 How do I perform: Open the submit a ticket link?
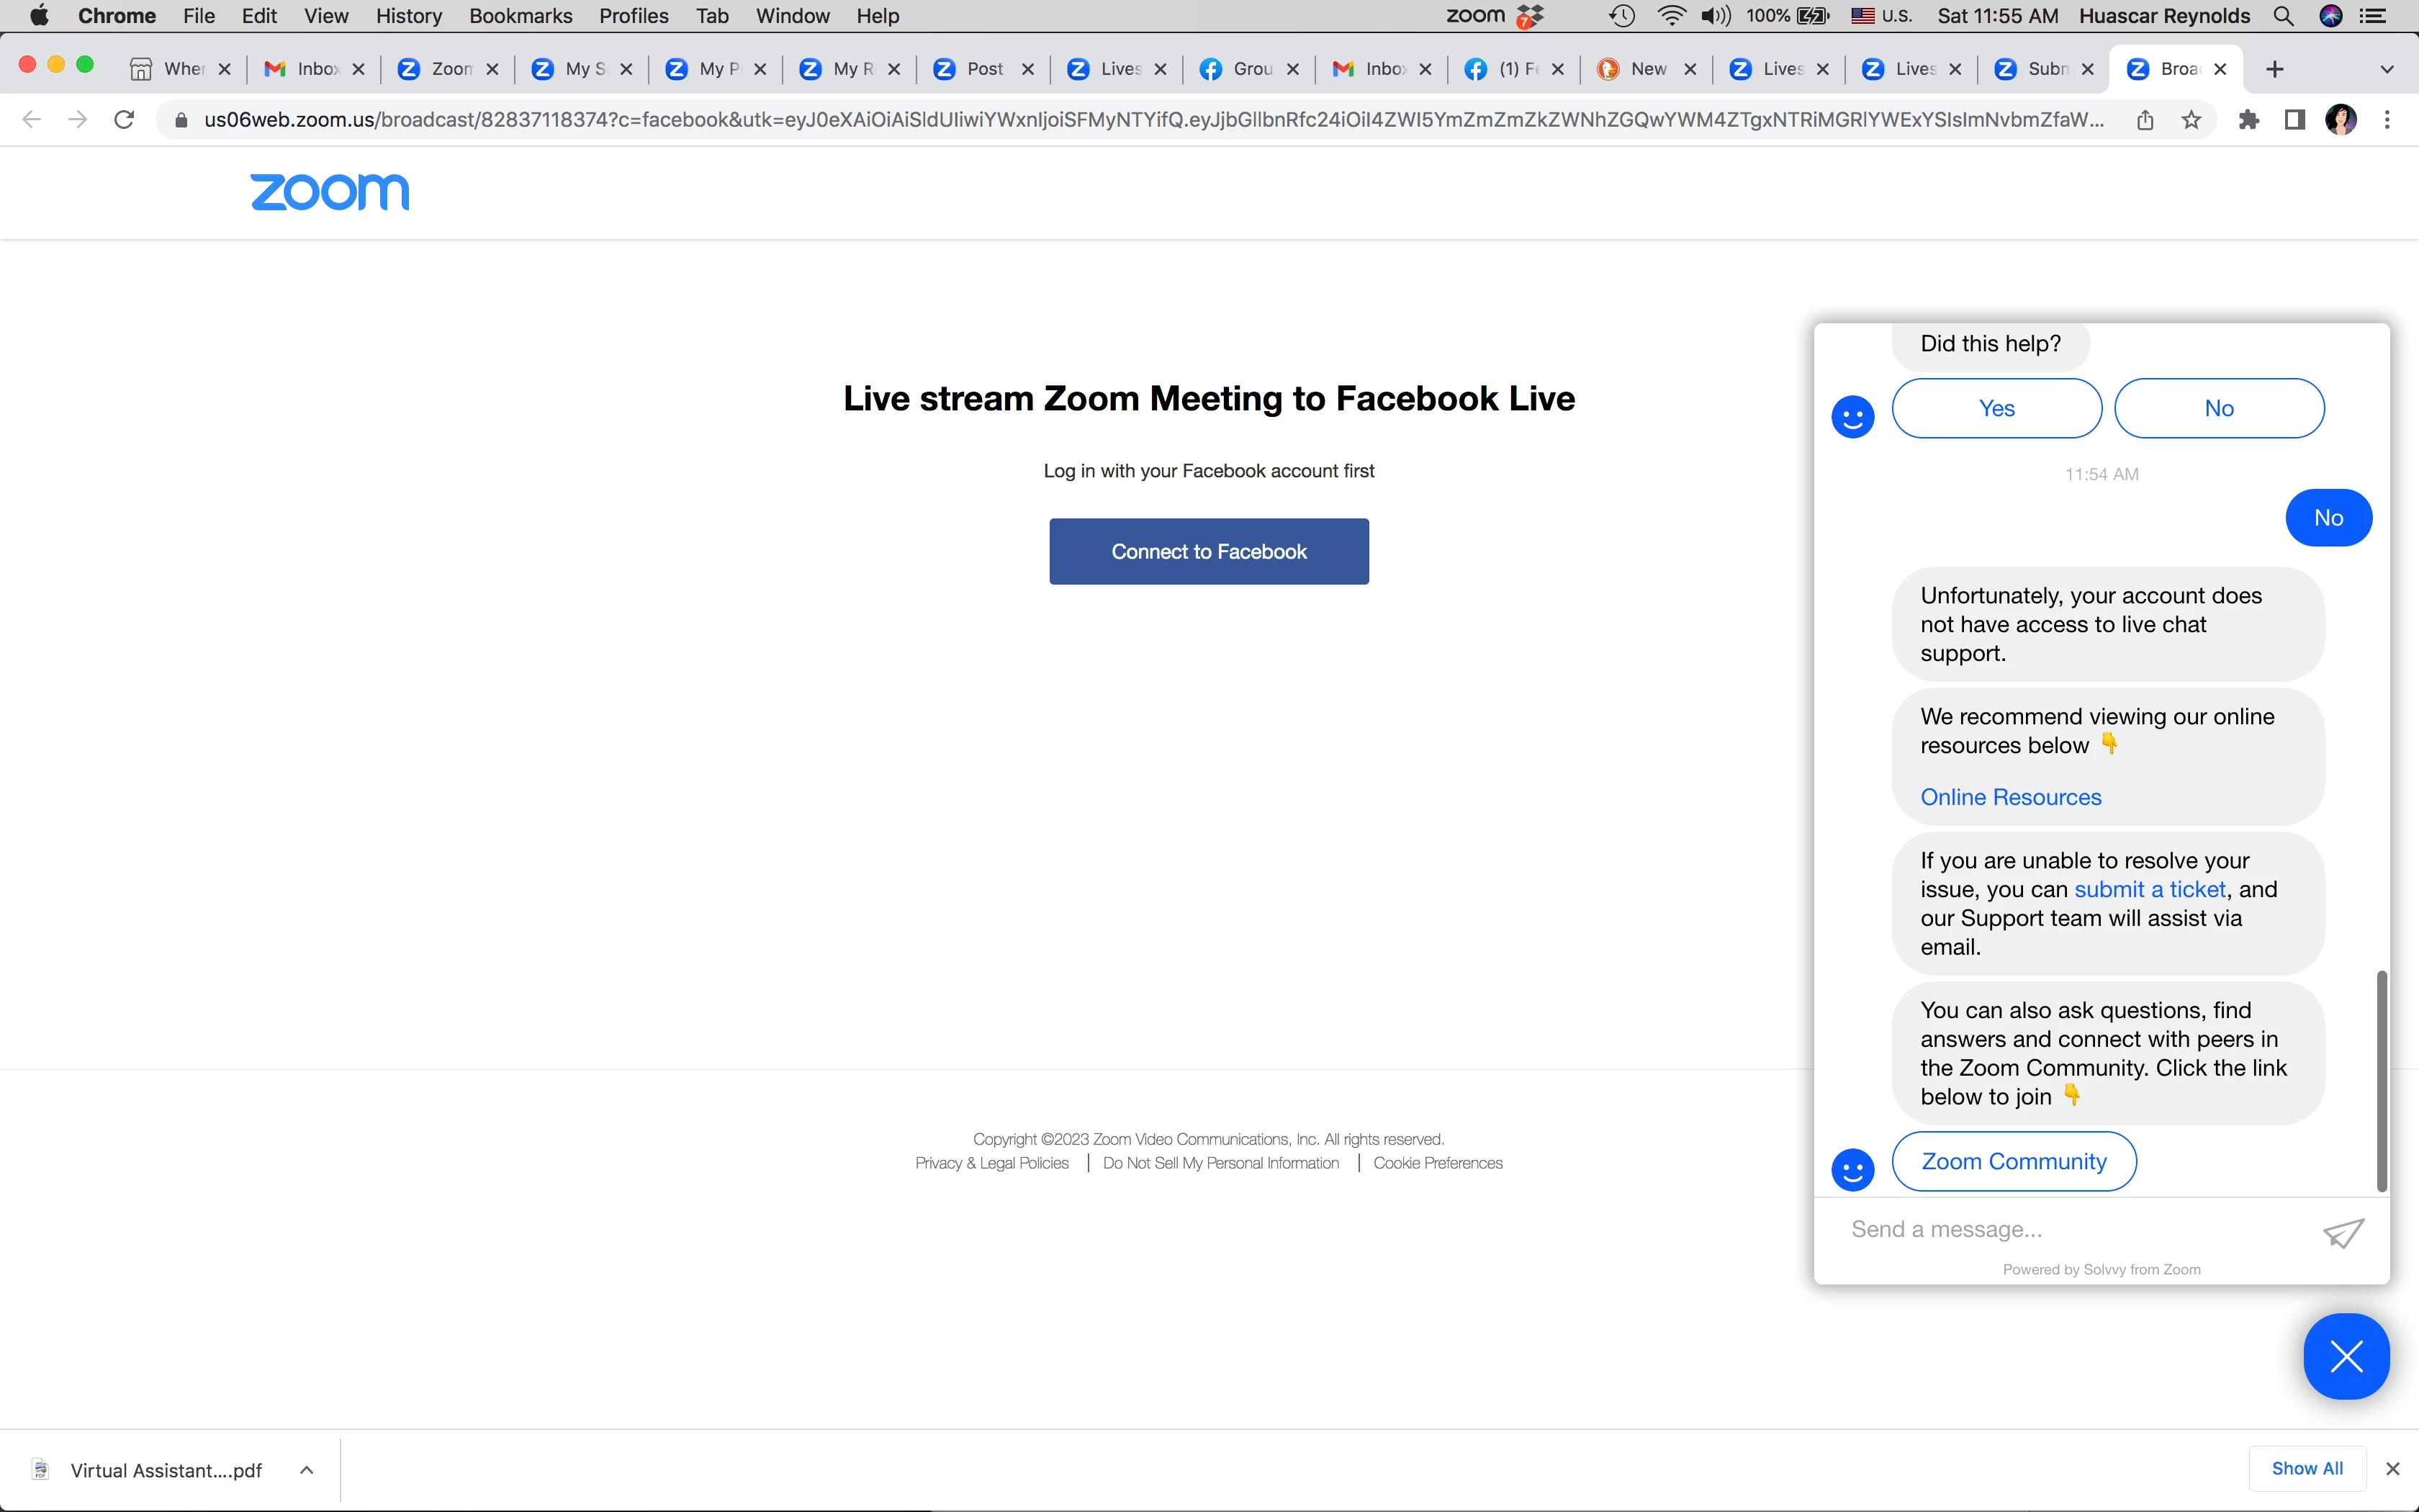2149,889
